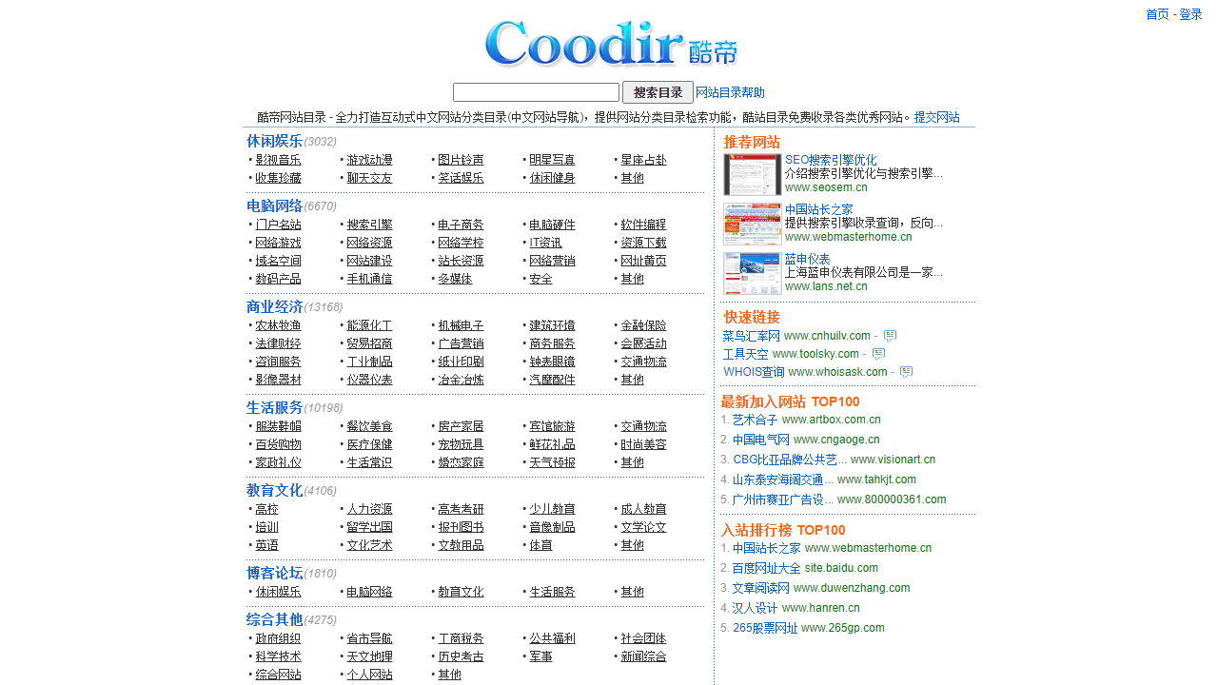Open the 商业经济 category heading

[x=274, y=306]
